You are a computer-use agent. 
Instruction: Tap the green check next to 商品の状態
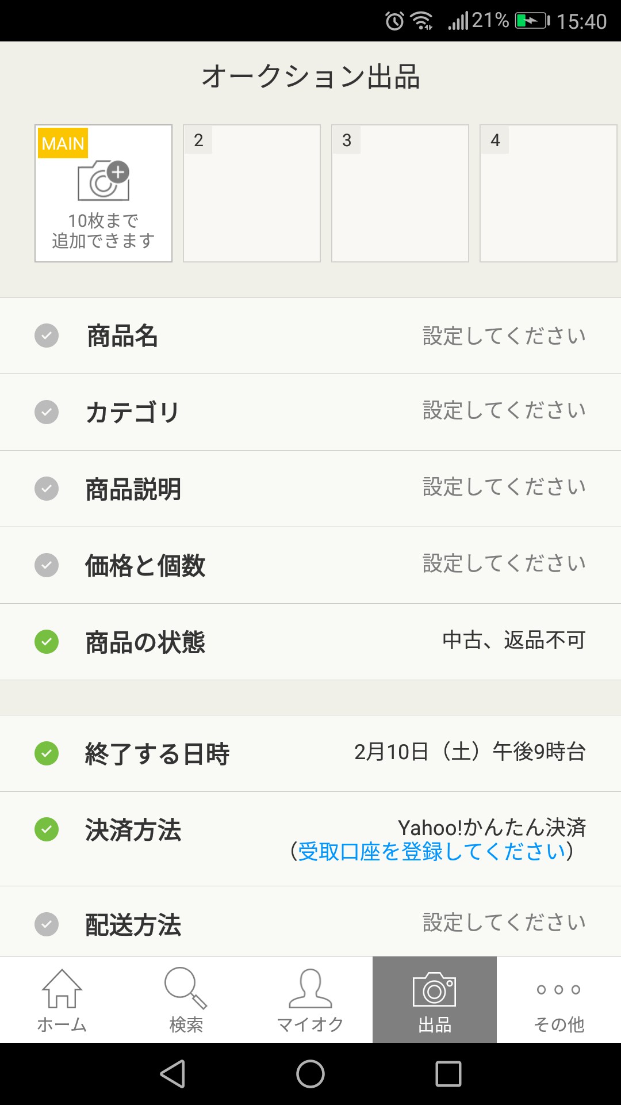(47, 642)
